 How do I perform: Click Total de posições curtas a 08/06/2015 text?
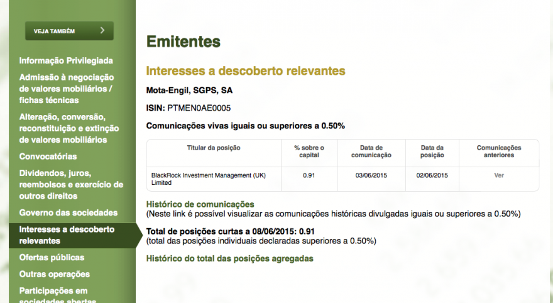coord(230,231)
